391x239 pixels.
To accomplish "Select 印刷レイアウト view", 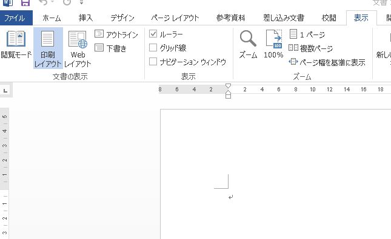I will tap(48, 48).
